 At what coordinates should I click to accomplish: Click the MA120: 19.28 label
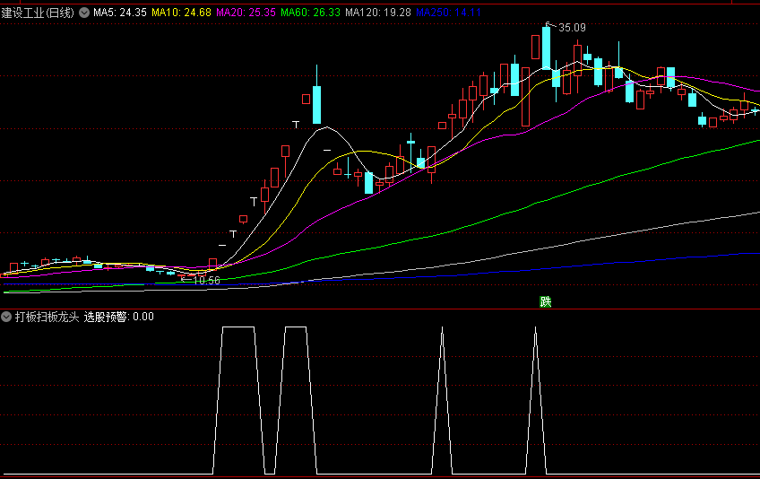click(377, 13)
